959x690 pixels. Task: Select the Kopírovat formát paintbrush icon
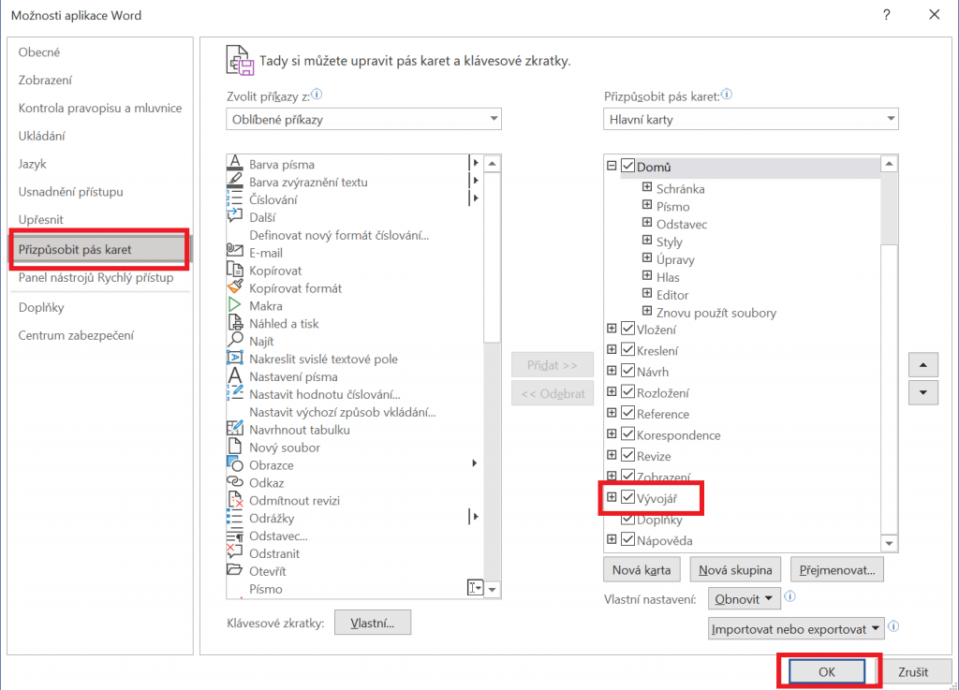[x=235, y=288]
